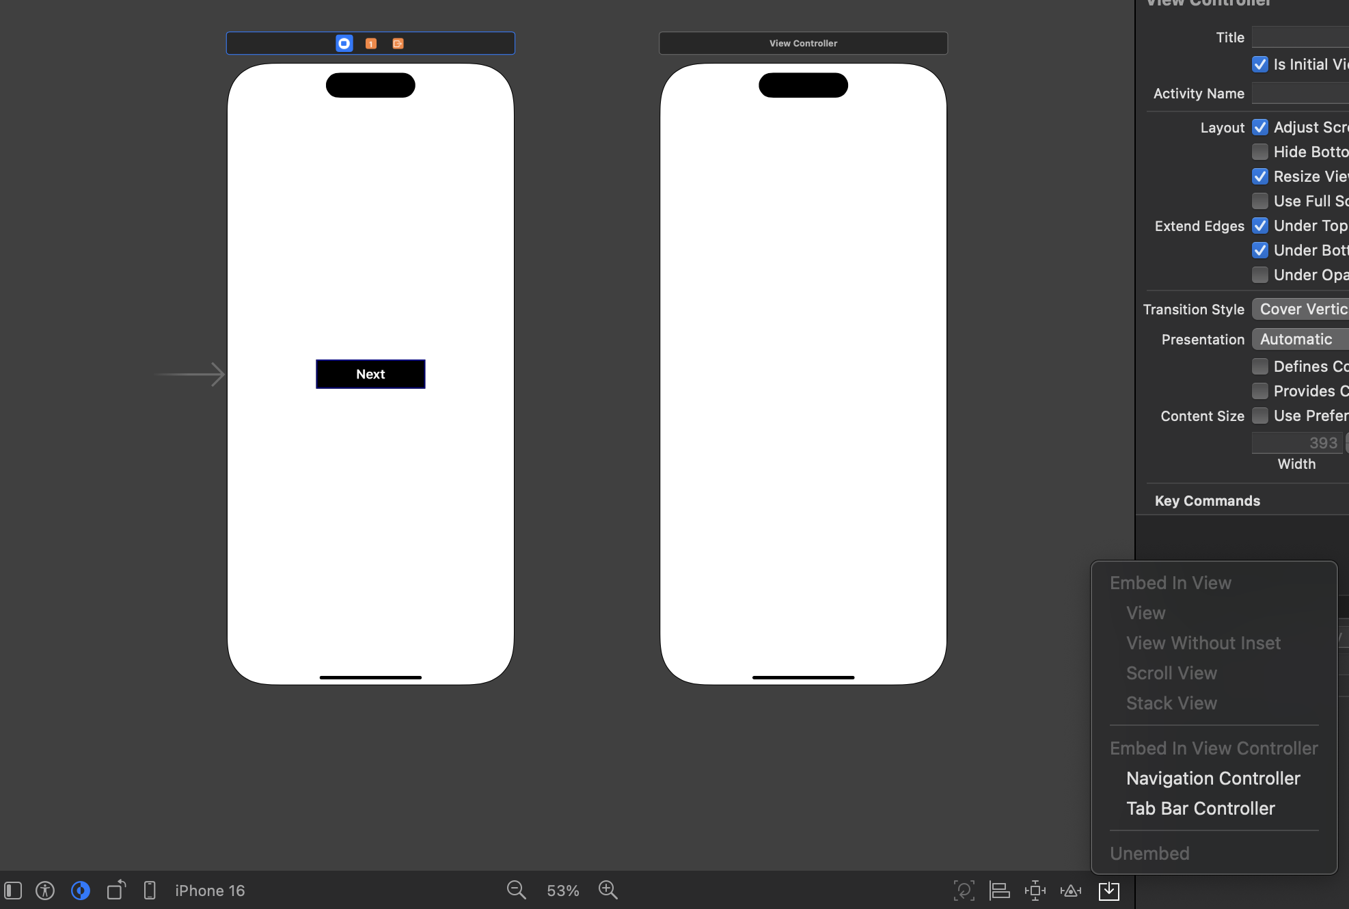Choose Tab Bar Controller from embed menu
This screenshot has height=909, width=1349.
[x=1200, y=809]
